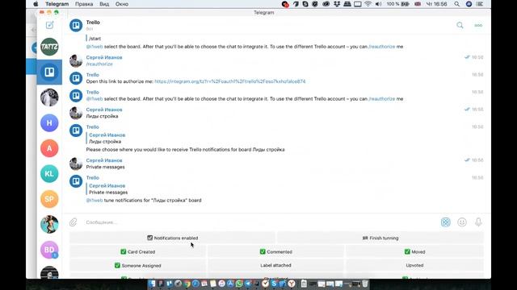Open the Apple menu
The image size is (517, 290).
tap(36, 4)
